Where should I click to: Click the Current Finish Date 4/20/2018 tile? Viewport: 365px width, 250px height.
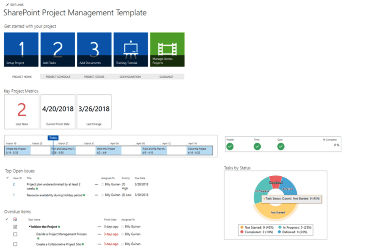click(x=58, y=112)
